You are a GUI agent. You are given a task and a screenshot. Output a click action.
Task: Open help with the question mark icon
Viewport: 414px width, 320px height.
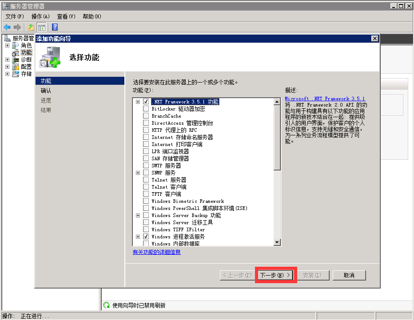click(x=55, y=28)
